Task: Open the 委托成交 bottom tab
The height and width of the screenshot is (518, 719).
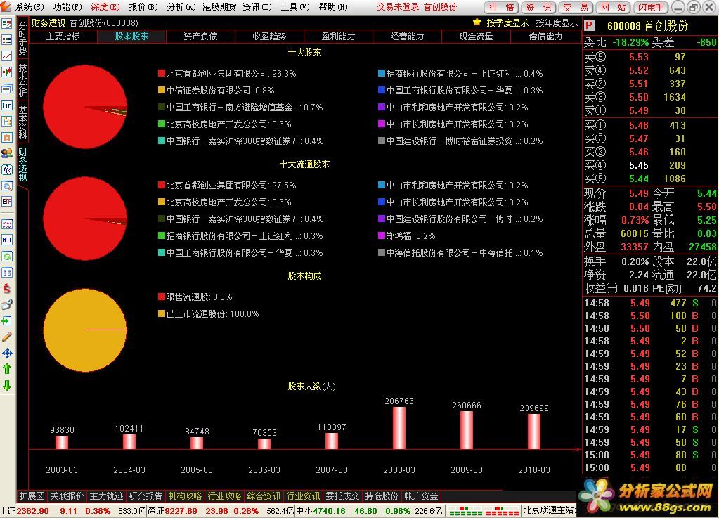Action: tap(342, 496)
